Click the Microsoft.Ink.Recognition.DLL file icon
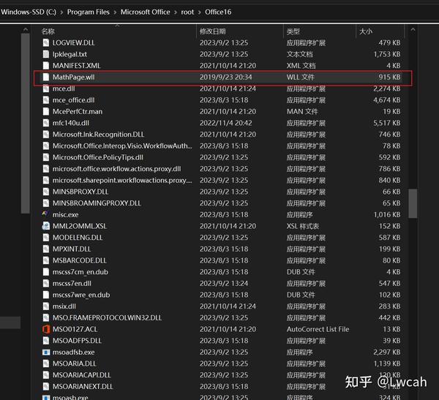Screen dimensions: 439x400 click(x=46, y=135)
